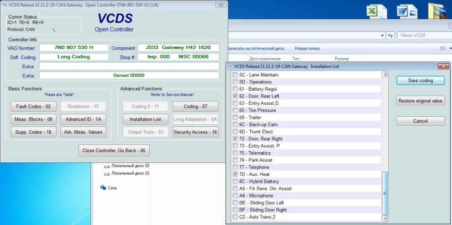The height and width of the screenshot is (225, 452).
Task: Enable the BF - Sliding Door Right checkbox
Action: click(x=235, y=210)
